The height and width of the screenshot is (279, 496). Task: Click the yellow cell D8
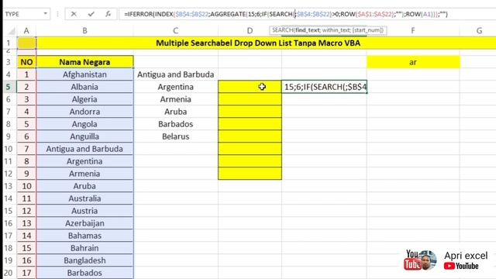pyautogui.click(x=250, y=124)
